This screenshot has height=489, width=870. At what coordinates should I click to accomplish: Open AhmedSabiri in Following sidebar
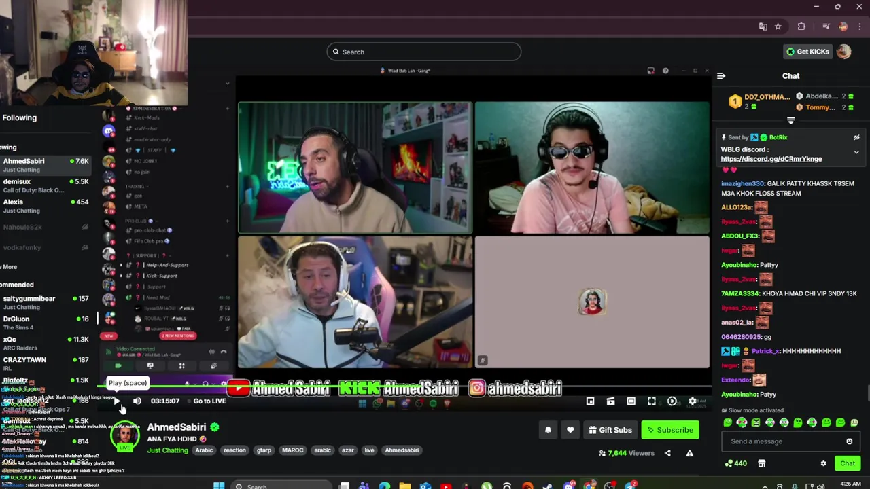click(x=46, y=165)
